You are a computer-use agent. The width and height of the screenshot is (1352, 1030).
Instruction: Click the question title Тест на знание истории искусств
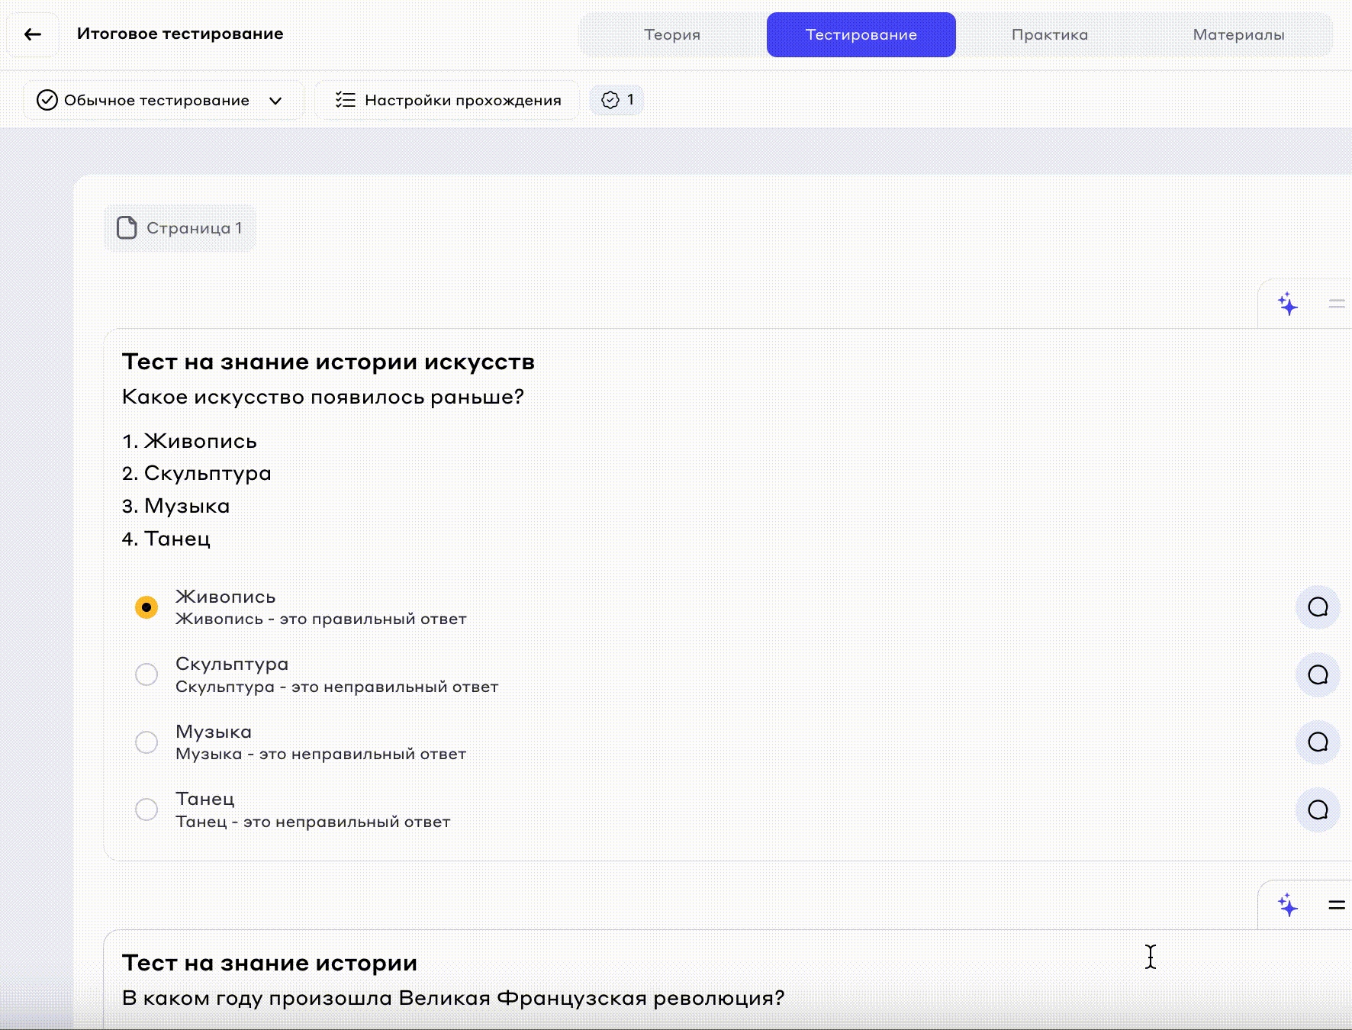(328, 362)
